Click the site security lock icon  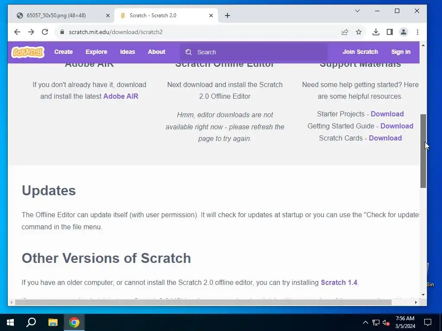click(x=62, y=32)
